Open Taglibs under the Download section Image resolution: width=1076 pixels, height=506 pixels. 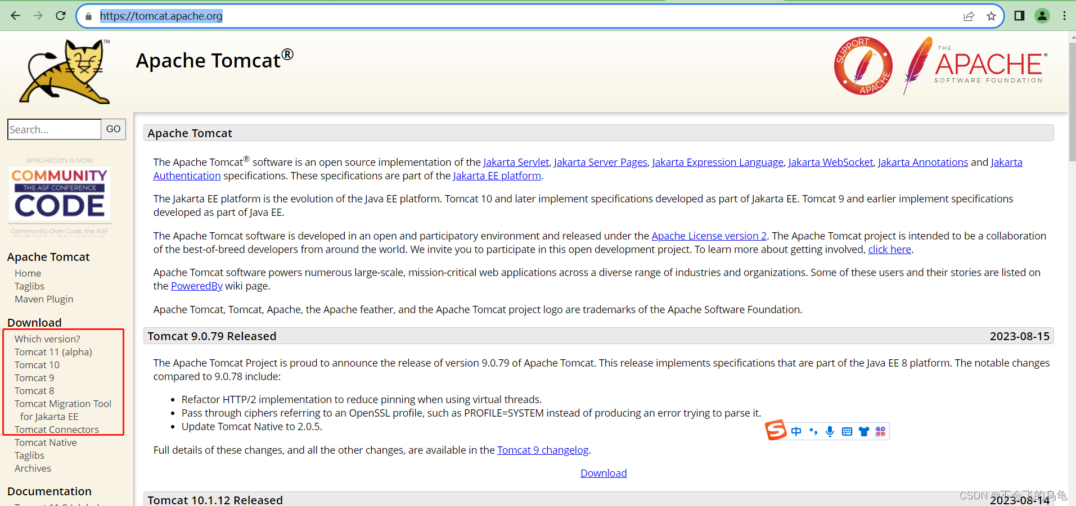click(29, 455)
